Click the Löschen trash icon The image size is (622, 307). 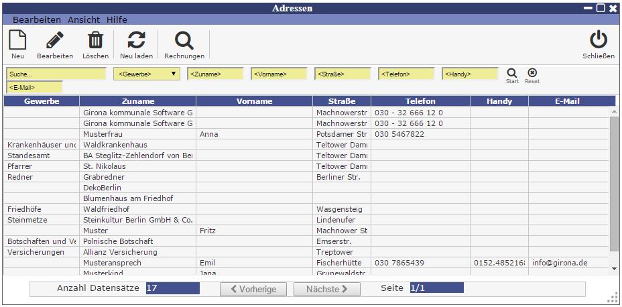(x=95, y=41)
